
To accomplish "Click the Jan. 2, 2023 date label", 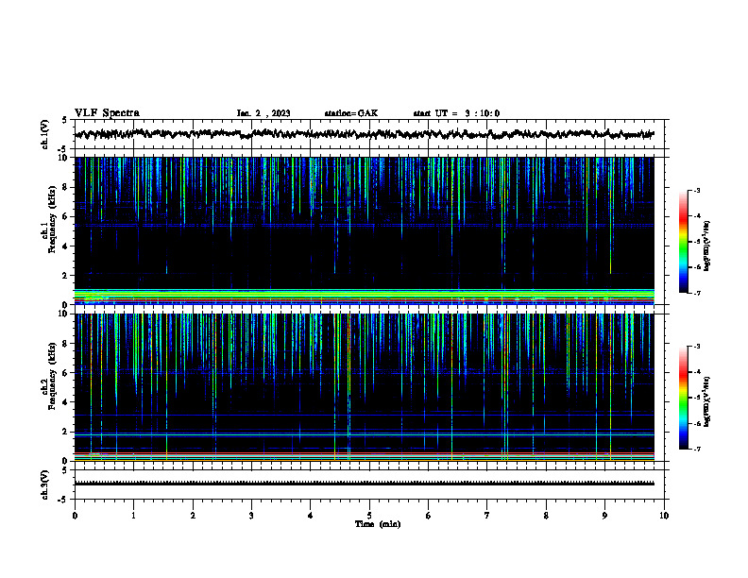I will [263, 113].
